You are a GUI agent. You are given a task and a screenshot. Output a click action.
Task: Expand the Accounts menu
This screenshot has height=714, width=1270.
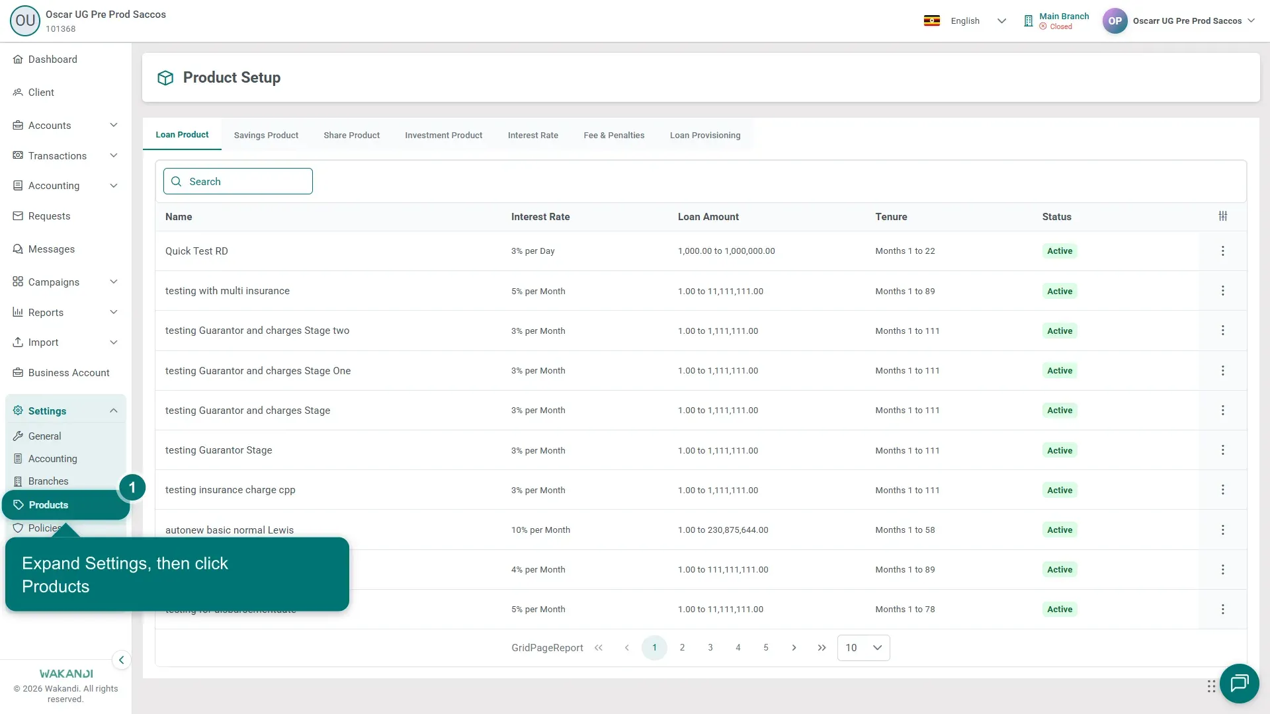click(x=65, y=126)
